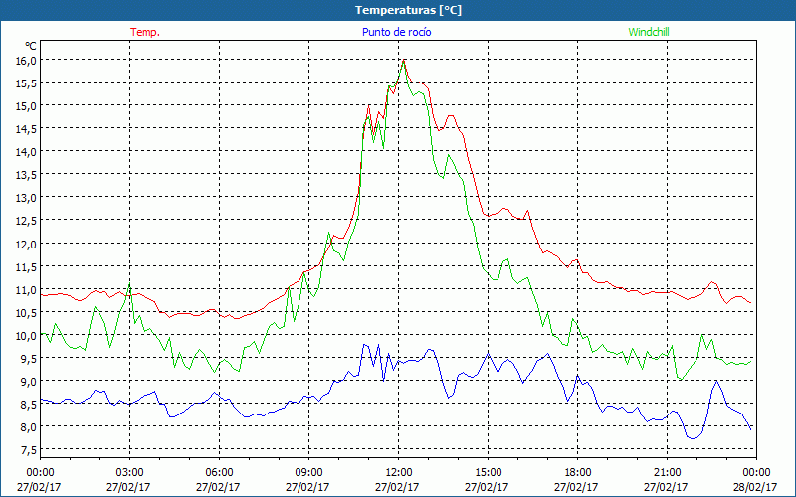796x497 pixels.
Task: Click the 10,5 y-axis value
Action: [x=27, y=313]
